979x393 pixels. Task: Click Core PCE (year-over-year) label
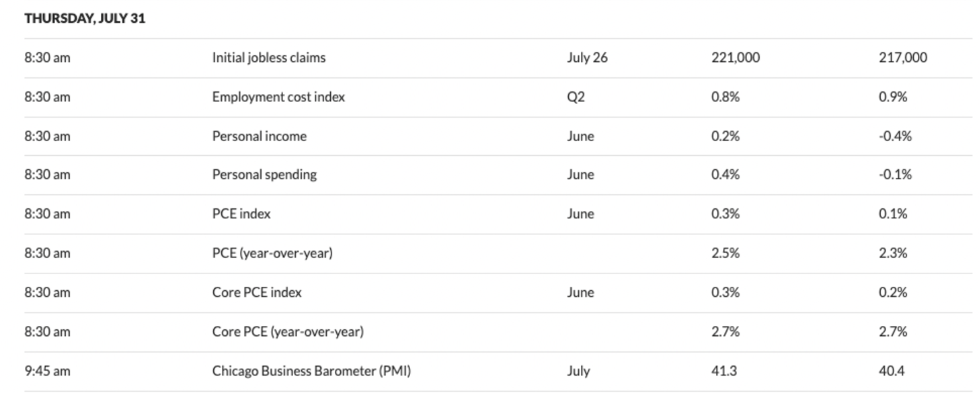click(288, 331)
